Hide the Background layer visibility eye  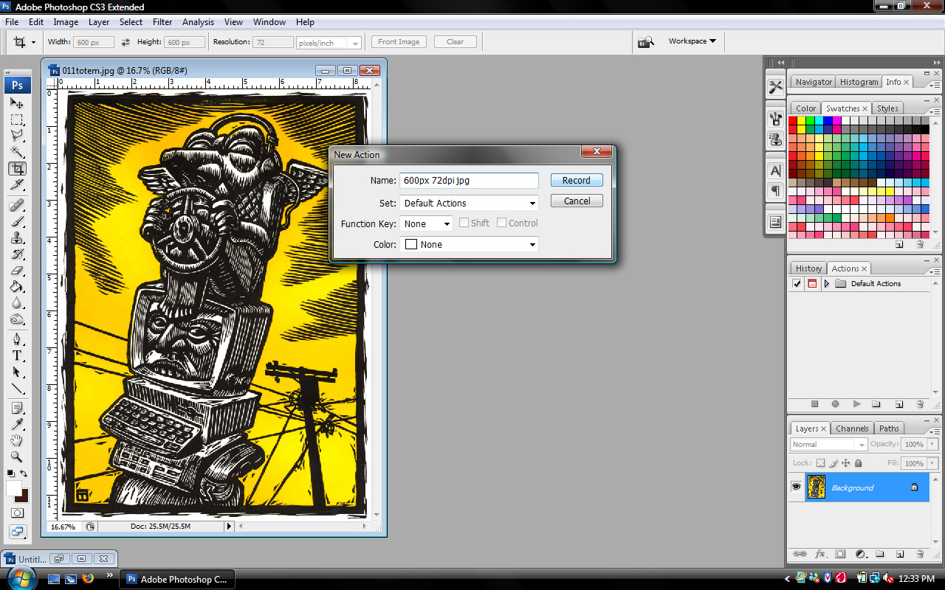pyautogui.click(x=796, y=487)
